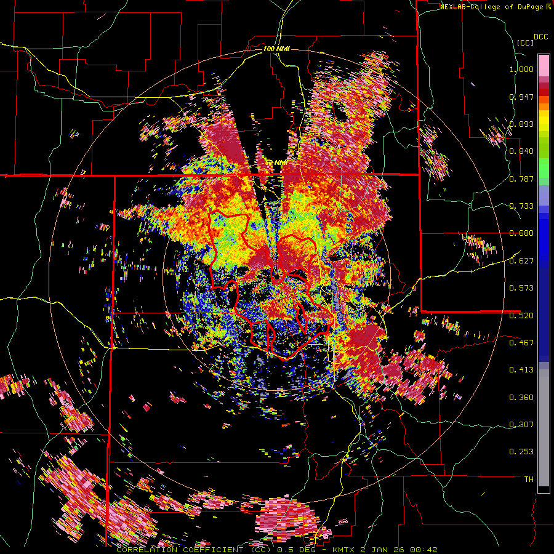Click the 50 NMI range ring label
Image resolution: width=554 pixels, height=554 pixels.
276,163
